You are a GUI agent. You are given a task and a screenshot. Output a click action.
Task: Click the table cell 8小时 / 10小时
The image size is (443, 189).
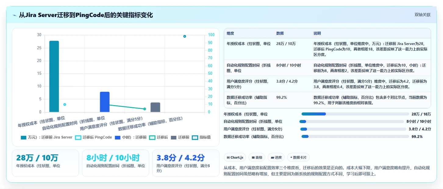click(288, 65)
